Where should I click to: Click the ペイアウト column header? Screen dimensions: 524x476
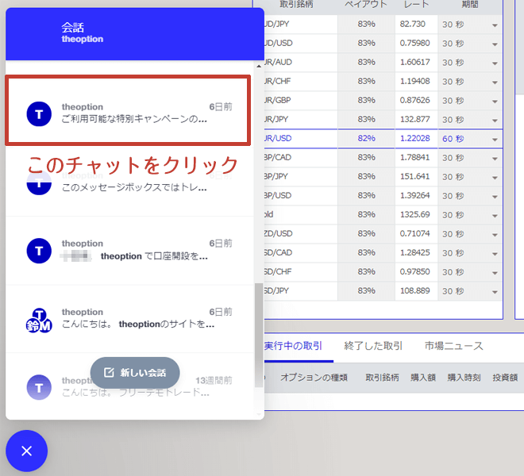[x=366, y=4]
